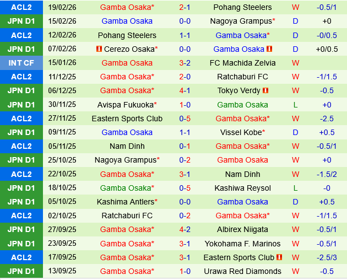347x280 pixels.
Task: Click the Avispa Fukuoka home team link
Action: click(x=126, y=105)
